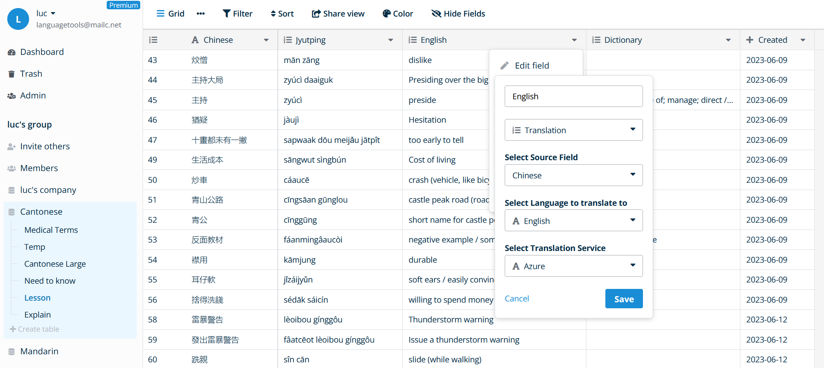This screenshot has width=824, height=368.
Task: Open the view options ellipsis menu
Action: [x=200, y=14]
